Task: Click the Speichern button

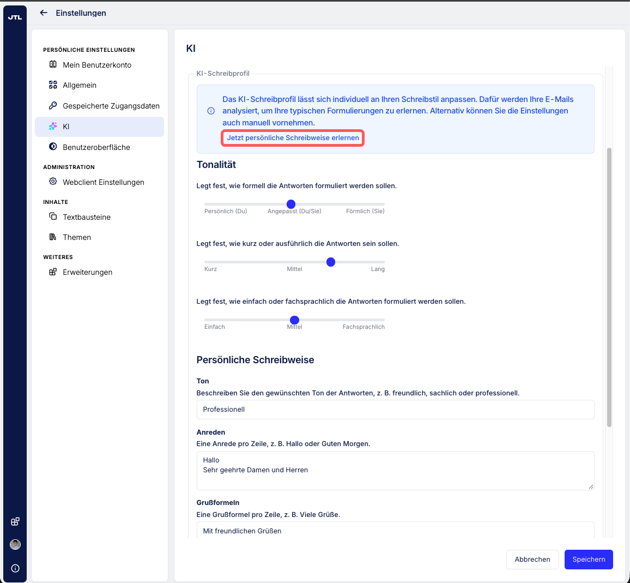Action: point(589,560)
